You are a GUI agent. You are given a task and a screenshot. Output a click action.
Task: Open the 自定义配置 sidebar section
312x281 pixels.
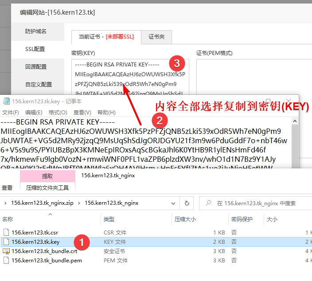click(x=39, y=85)
